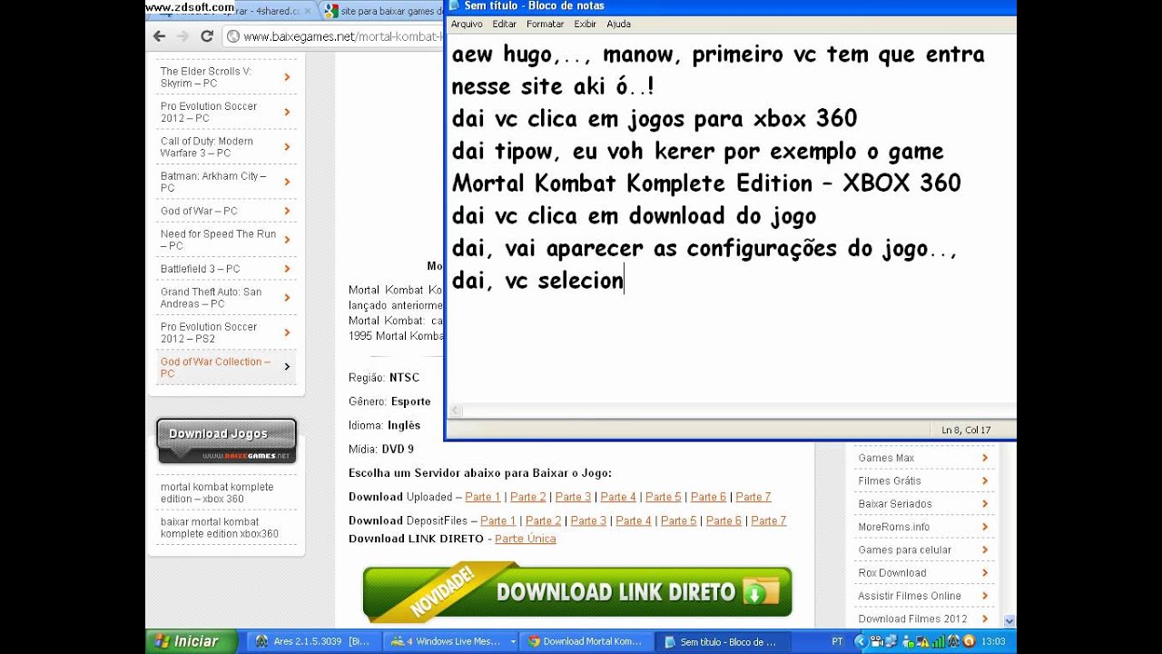The image size is (1162, 654).
Task: Place cursor after 'selecion' in Notepad text
Action: 624,281
